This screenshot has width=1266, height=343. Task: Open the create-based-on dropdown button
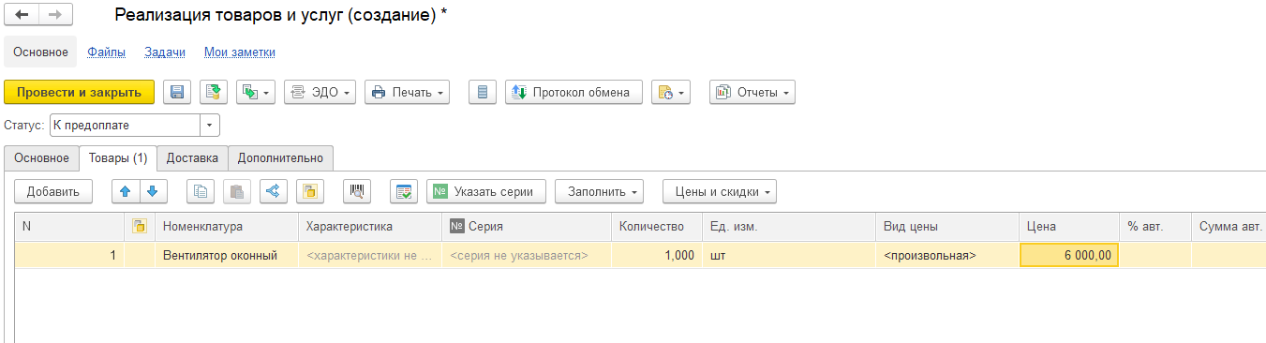256,92
